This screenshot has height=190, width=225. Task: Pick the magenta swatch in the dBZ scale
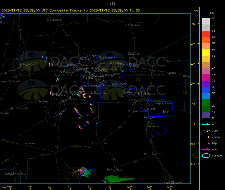pos(206,77)
